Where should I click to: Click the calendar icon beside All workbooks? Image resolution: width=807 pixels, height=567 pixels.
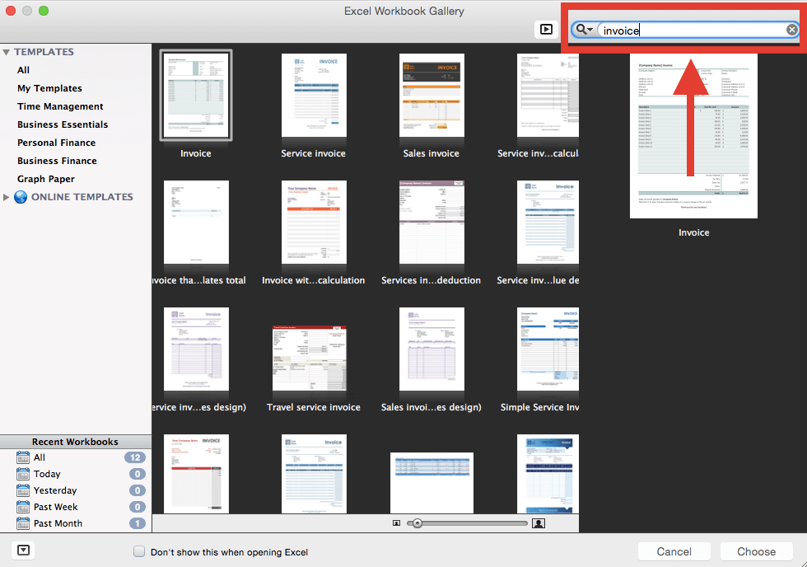click(x=23, y=457)
